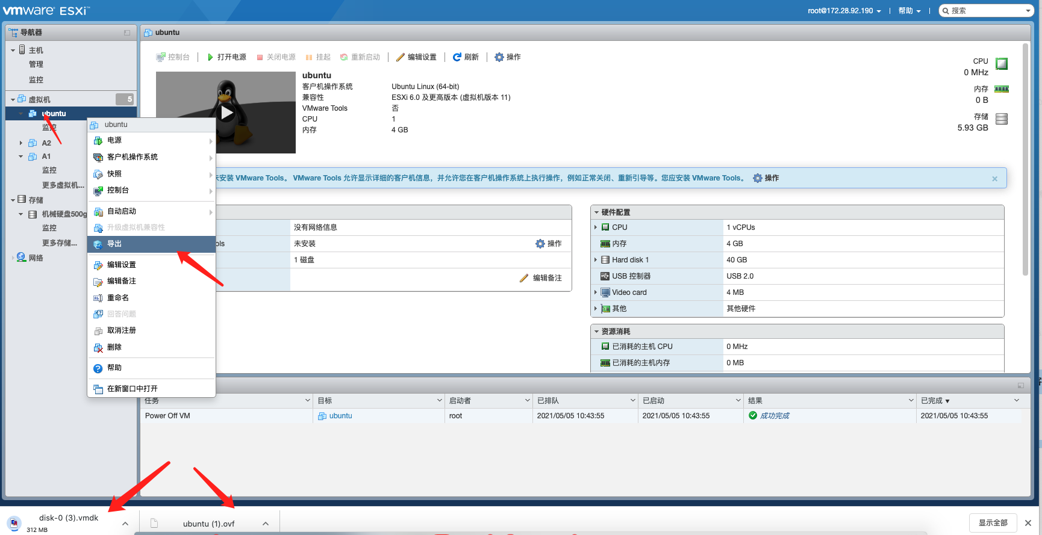
Task: Expand the Hard disk 1 row
Action: [x=596, y=260]
